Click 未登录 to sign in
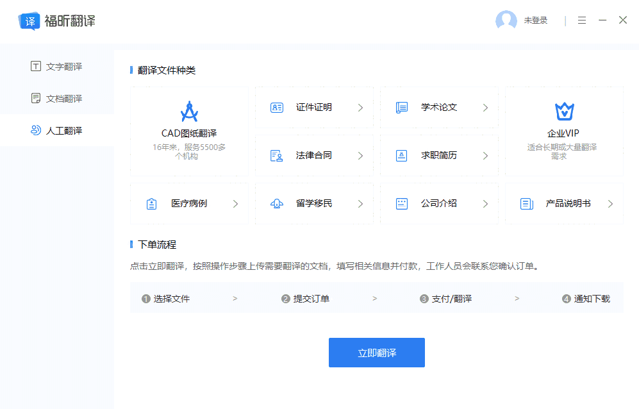Image resolution: width=639 pixels, height=409 pixels. click(x=538, y=20)
